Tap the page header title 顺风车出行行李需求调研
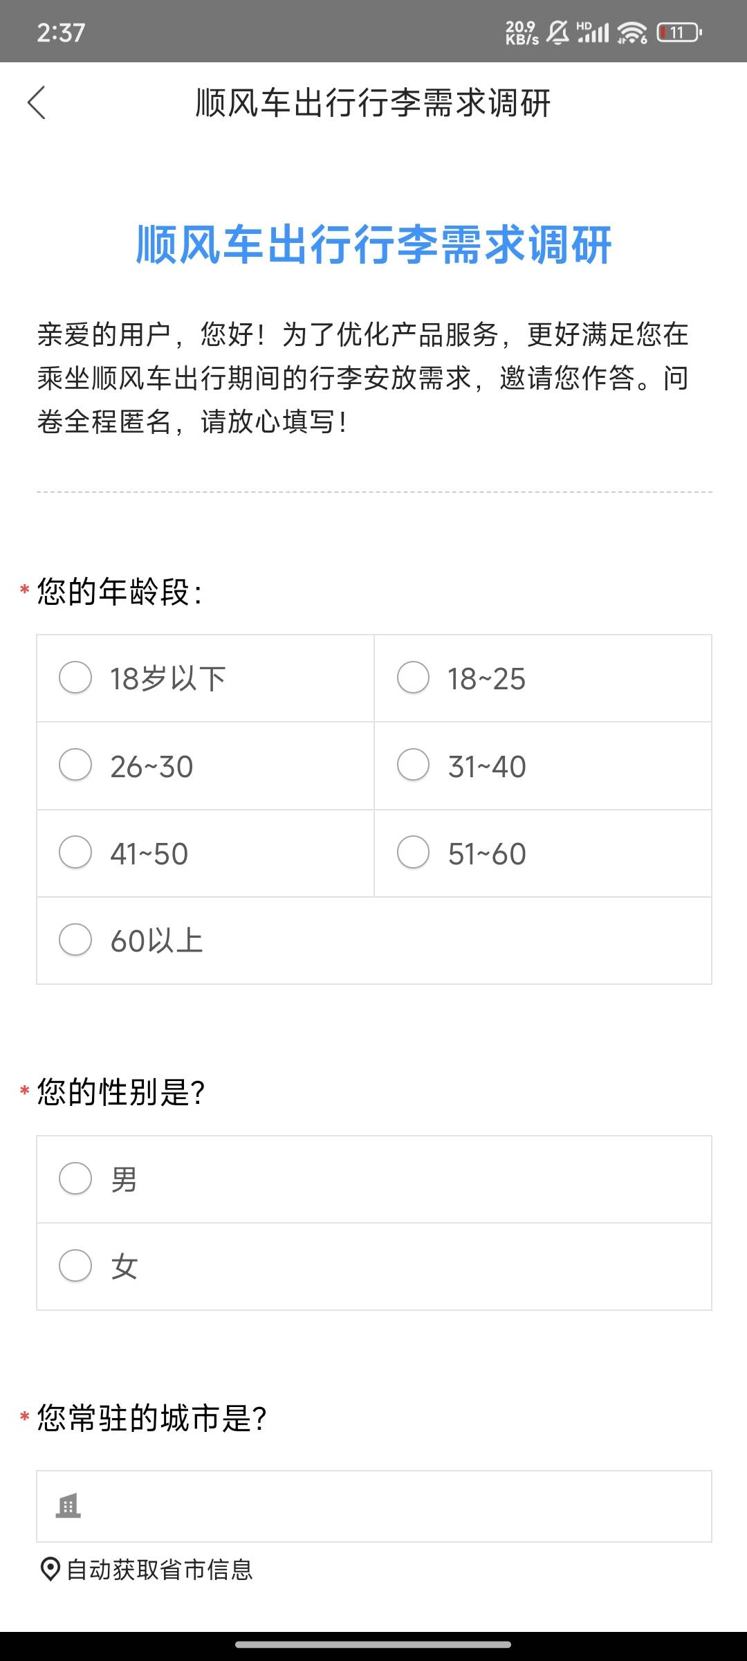The height and width of the screenshot is (1661, 747). pyautogui.click(x=373, y=103)
